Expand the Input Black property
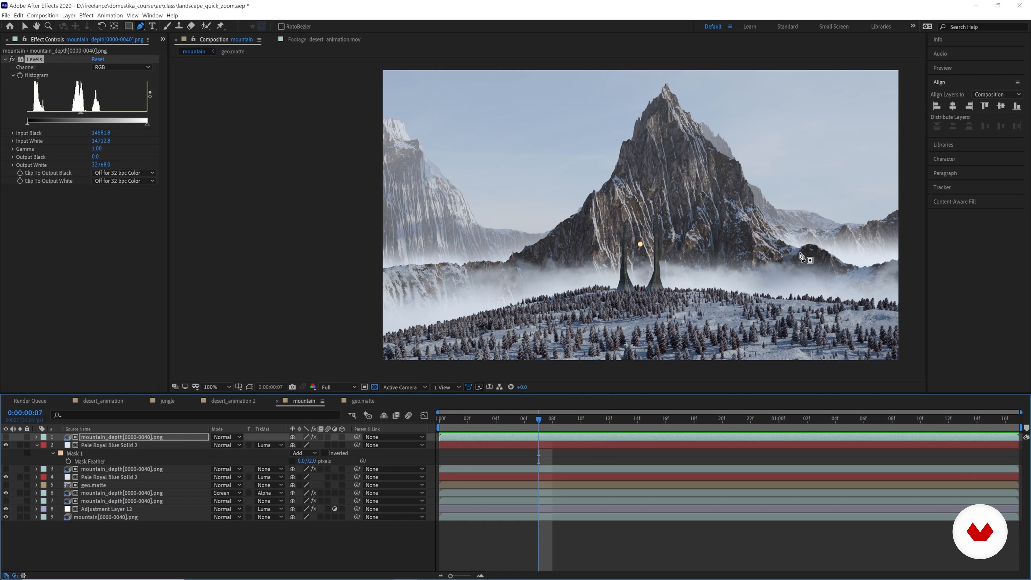The image size is (1031, 580). [x=12, y=133]
